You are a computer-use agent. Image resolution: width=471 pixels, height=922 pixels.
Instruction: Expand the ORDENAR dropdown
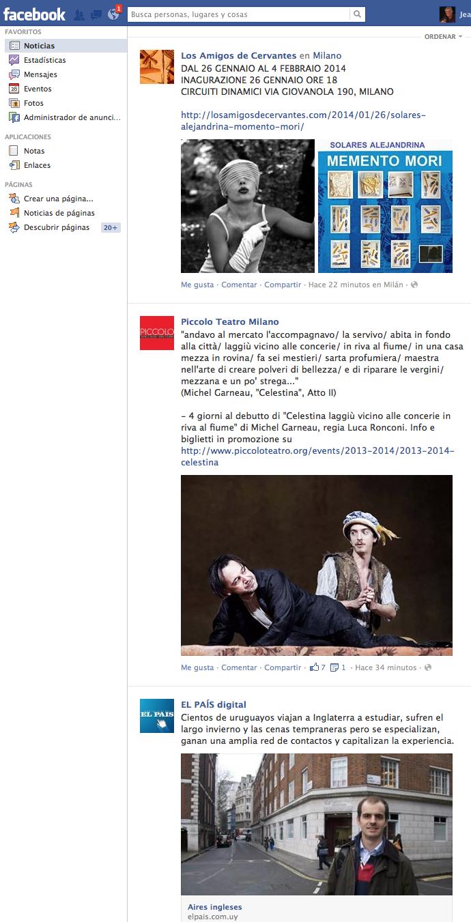coord(443,37)
